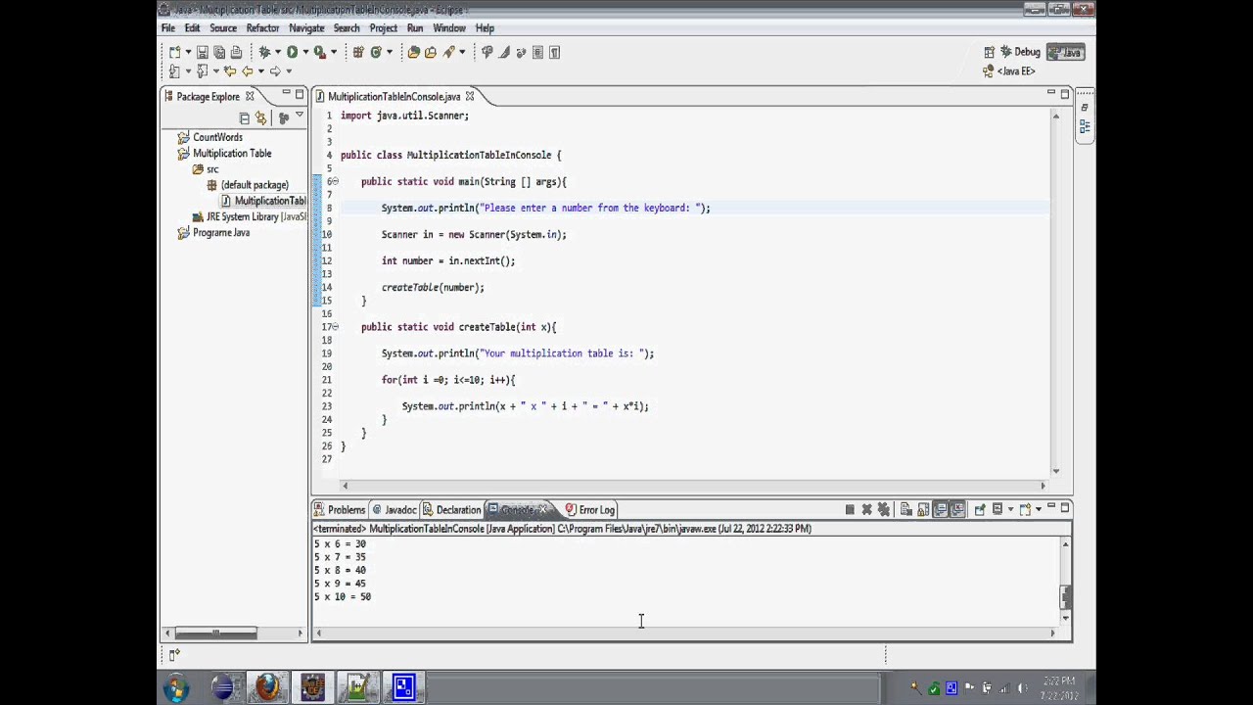Image resolution: width=1253 pixels, height=705 pixels.
Task: Click Terminate button in Console toolbar
Action: (x=850, y=509)
